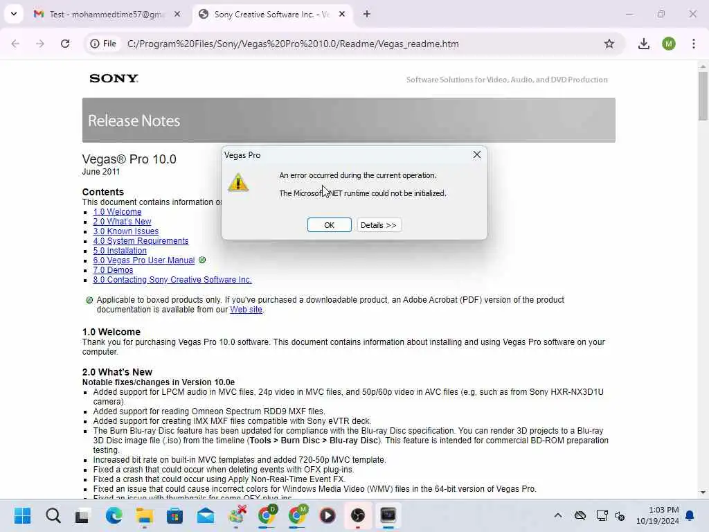Screen dimensions: 709x532
Task: Open the taskbar app with red X
Action: (237, 515)
